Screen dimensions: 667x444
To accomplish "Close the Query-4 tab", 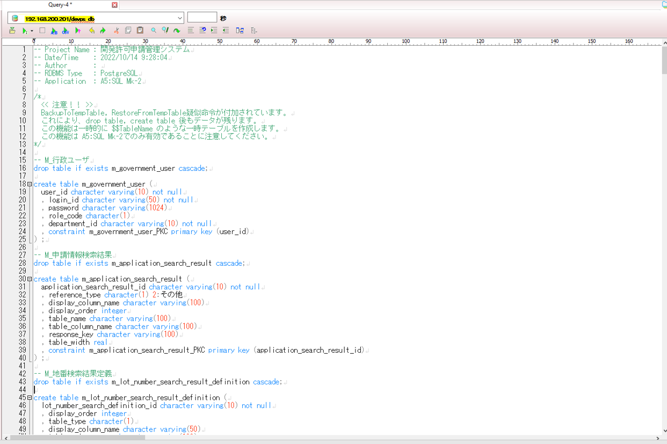I will pos(114,5).
